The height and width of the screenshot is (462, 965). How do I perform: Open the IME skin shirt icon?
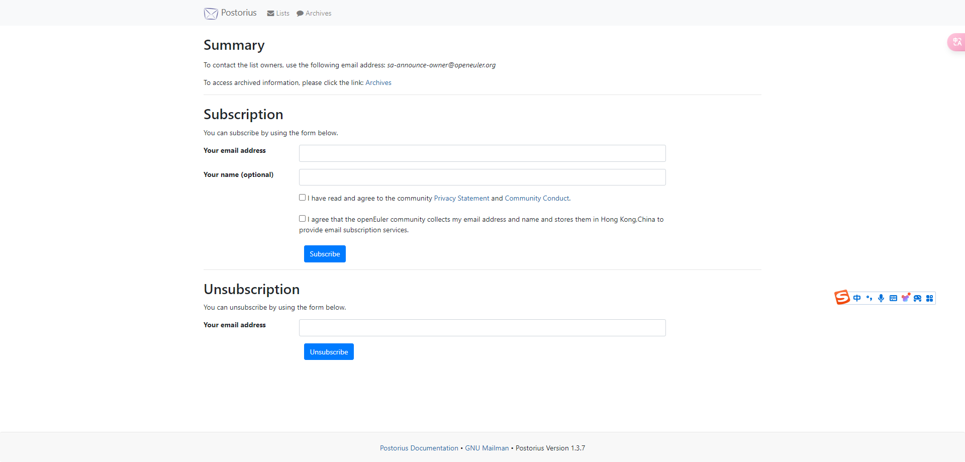coord(905,298)
